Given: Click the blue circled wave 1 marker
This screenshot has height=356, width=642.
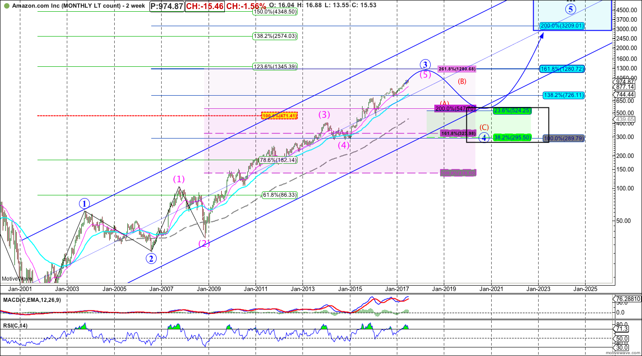Looking at the screenshot, I should coord(84,203).
